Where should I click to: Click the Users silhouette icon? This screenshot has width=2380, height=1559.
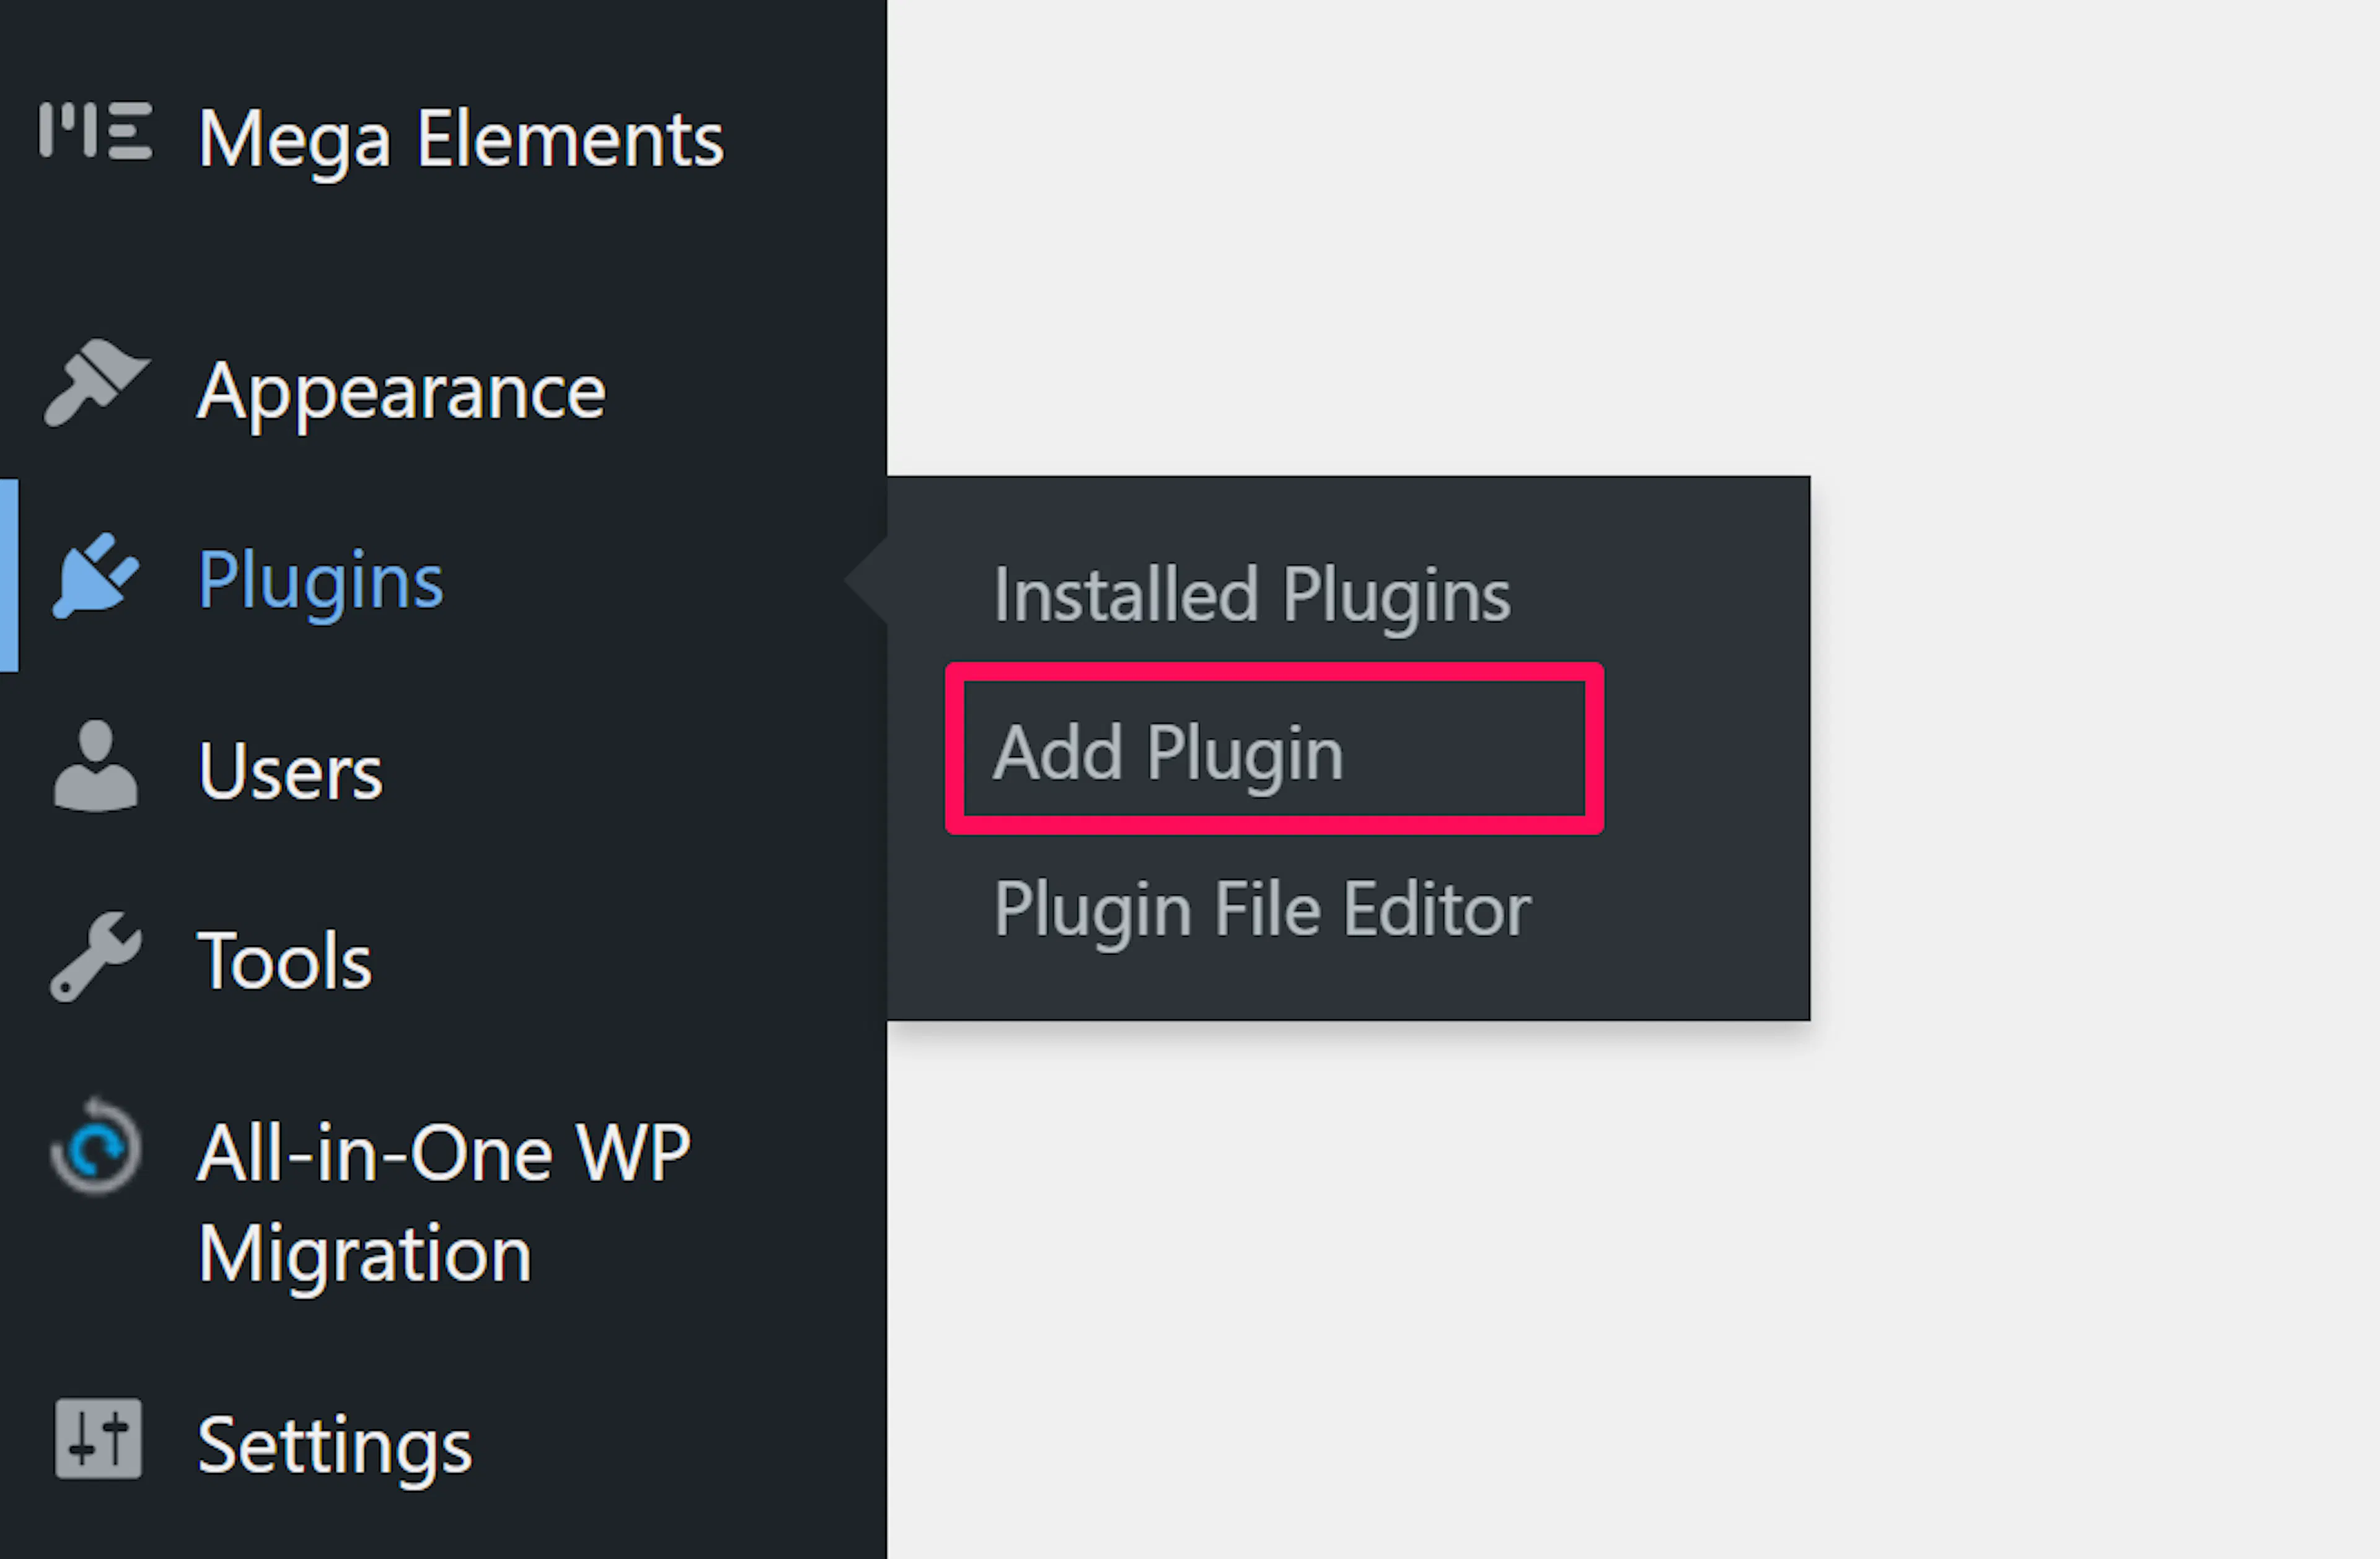(95, 766)
